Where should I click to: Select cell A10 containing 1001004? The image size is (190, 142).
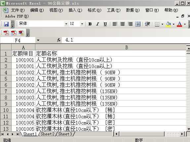(23, 110)
